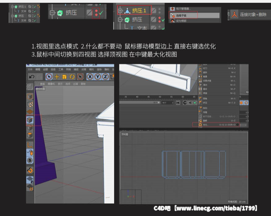Click the 连接对象+删除 command
This screenshot has height=216, width=271.
253,15
